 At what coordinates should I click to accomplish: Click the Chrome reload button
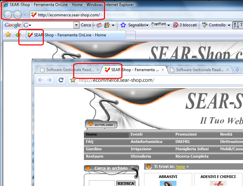[x=61, y=80]
